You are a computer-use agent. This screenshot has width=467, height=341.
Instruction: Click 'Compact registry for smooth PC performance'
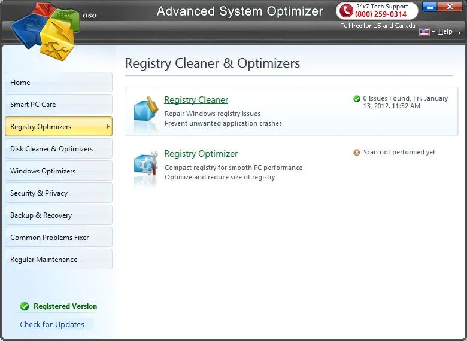pos(233,168)
